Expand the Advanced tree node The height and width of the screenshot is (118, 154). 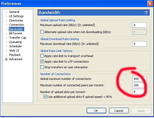point(6,59)
